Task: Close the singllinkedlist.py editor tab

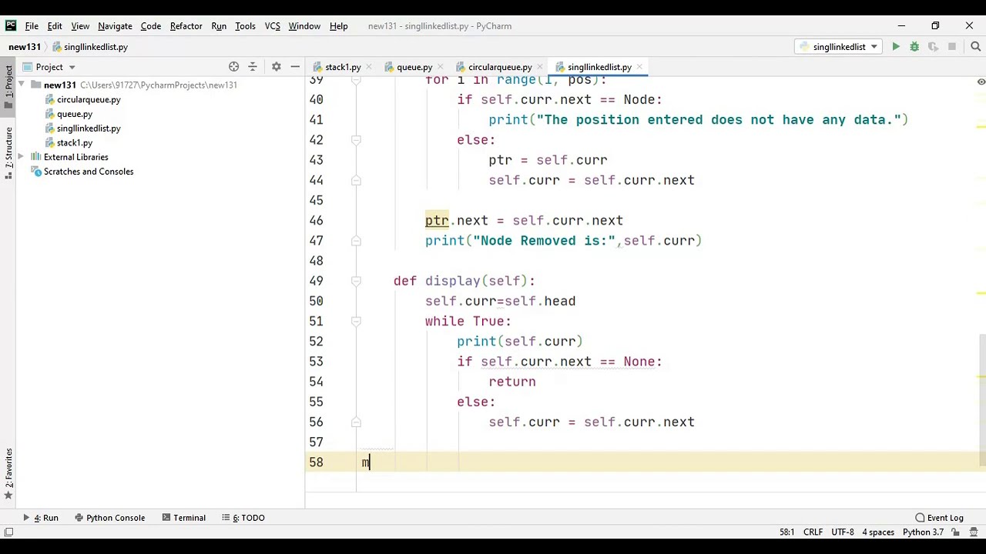Action: click(639, 68)
